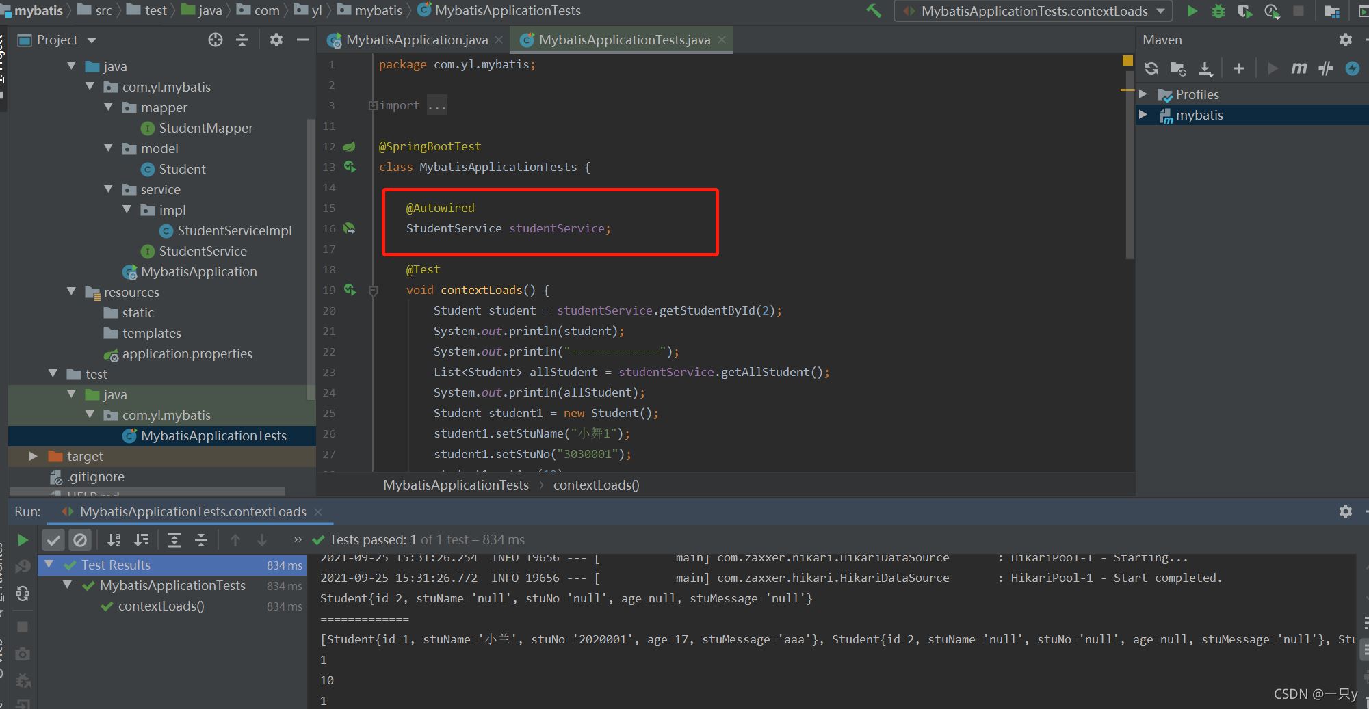Screen dimensions: 1369x709
Task: Toggle Show Ignored tests button
Action: (x=80, y=540)
